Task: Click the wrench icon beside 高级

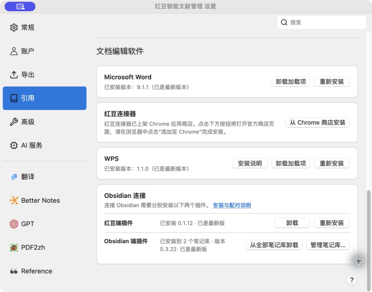Action: (14, 122)
